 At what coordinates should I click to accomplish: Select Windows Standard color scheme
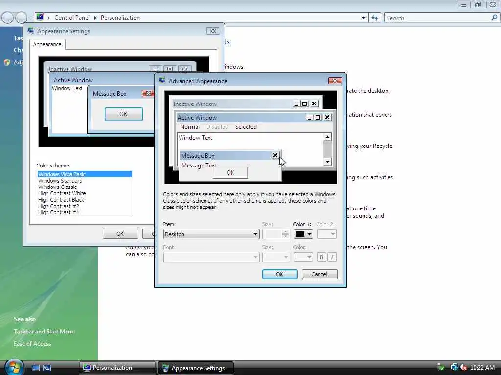pos(85,181)
